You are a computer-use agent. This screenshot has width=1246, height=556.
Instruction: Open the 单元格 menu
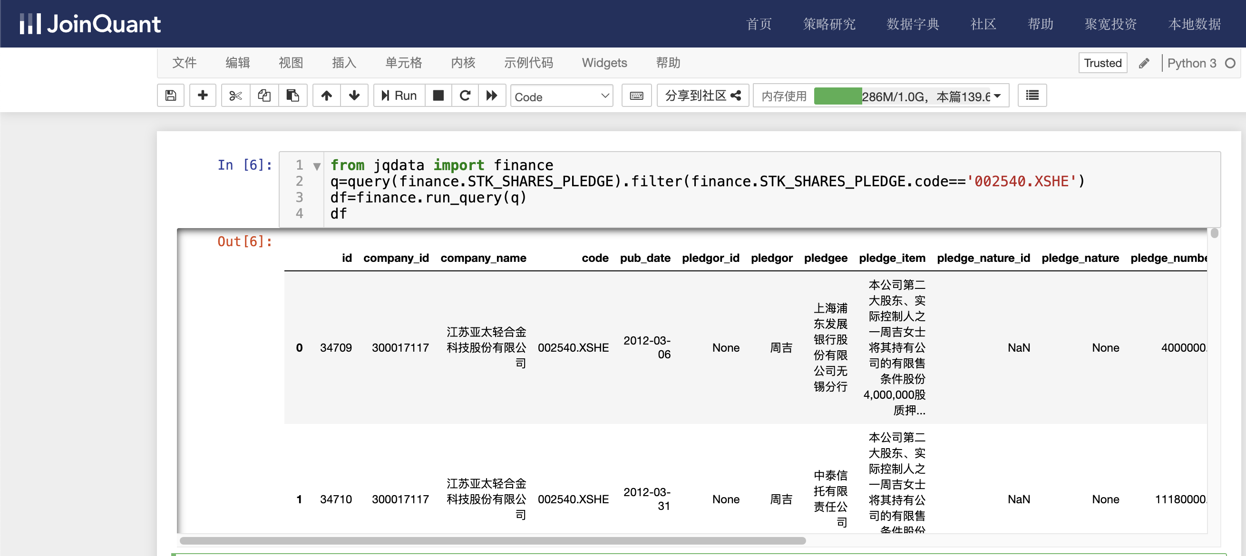403,63
